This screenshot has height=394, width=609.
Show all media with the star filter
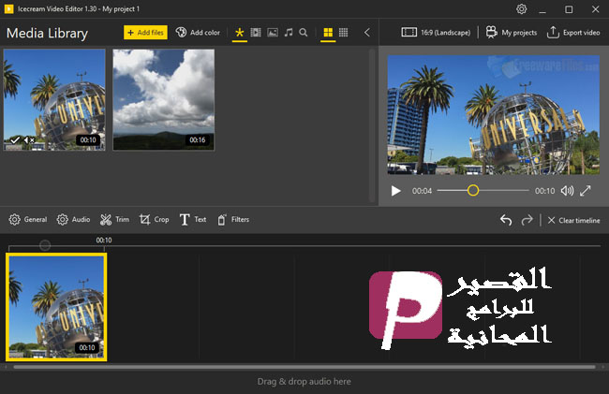tap(240, 33)
